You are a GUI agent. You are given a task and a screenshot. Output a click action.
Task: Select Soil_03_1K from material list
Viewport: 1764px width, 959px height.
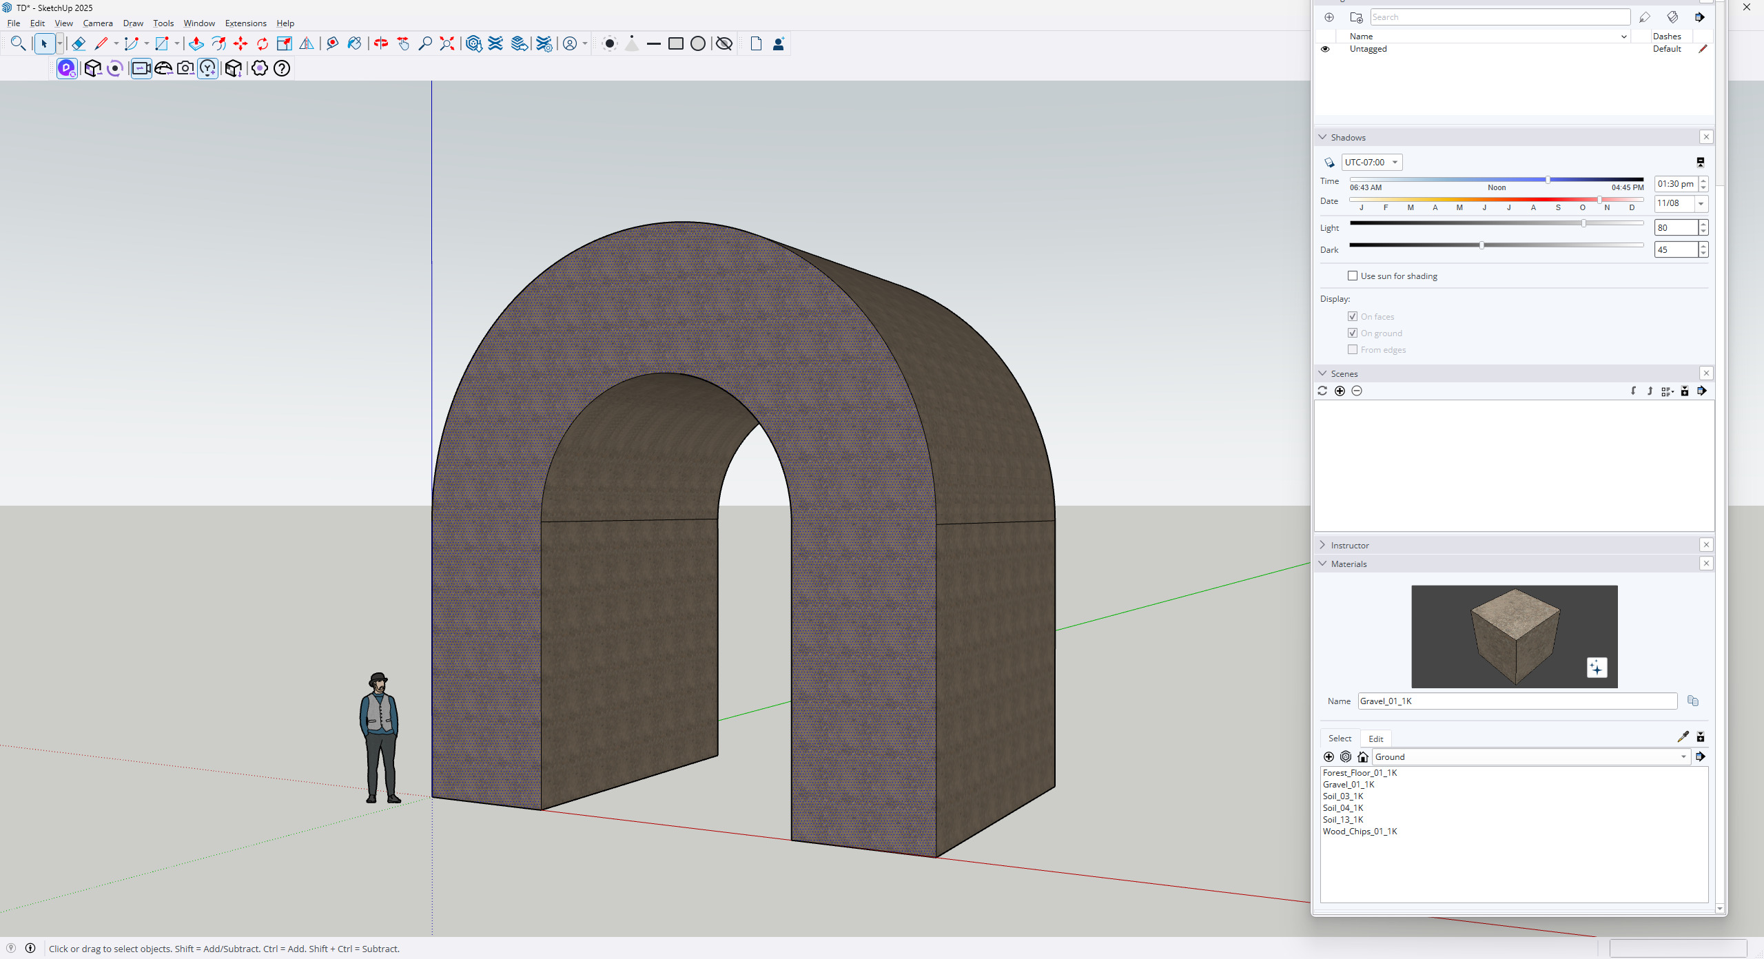[1342, 796]
